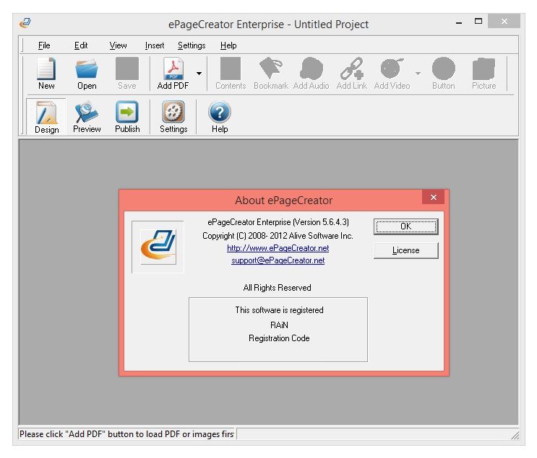Open Preview mode from the toolbar

coord(87,117)
